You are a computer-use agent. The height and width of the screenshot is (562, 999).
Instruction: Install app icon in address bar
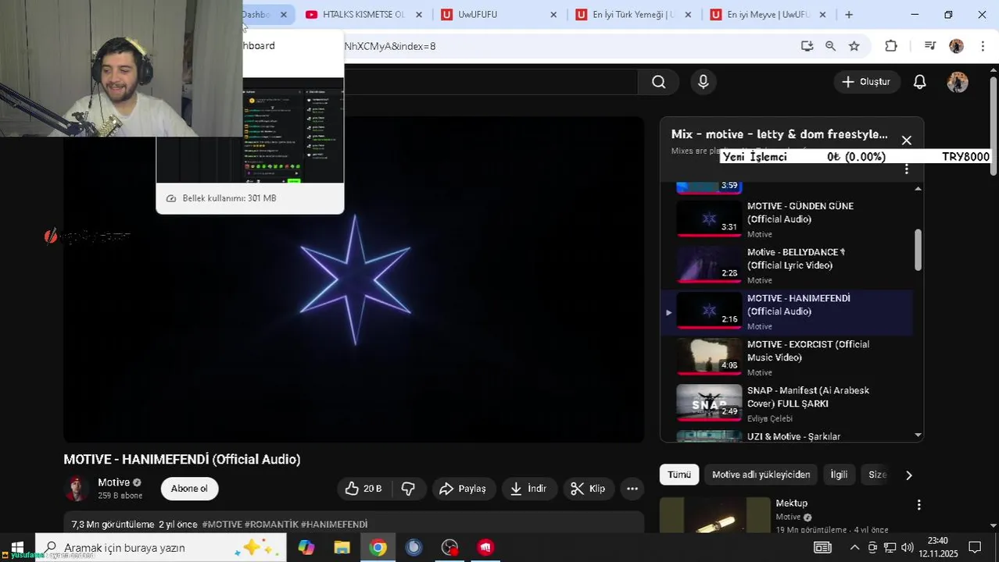[807, 46]
